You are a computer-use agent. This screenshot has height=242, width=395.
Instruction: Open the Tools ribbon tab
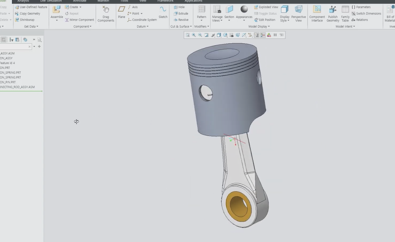(x=124, y=1)
